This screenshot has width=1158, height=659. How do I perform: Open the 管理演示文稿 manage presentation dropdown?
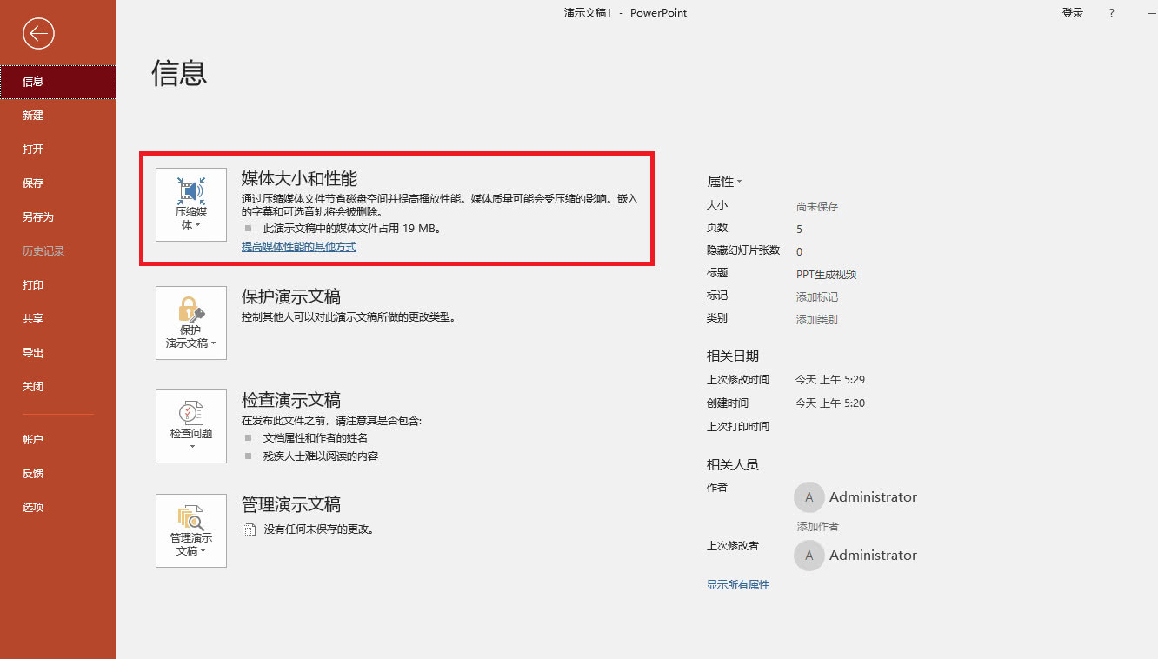(191, 531)
